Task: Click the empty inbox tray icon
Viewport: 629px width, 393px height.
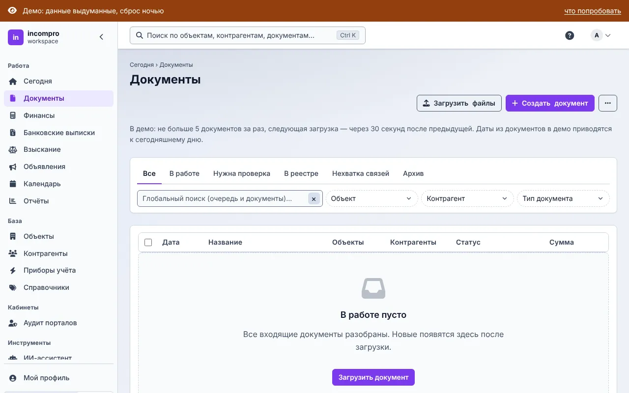Action: pyautogui.click(x=373, y=288)
